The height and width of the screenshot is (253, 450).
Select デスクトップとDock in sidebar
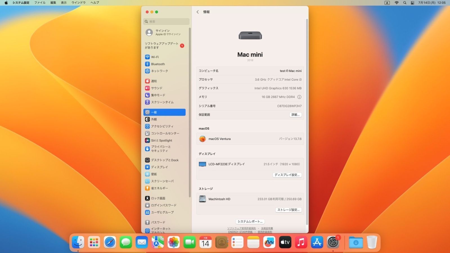click(165, 160)
